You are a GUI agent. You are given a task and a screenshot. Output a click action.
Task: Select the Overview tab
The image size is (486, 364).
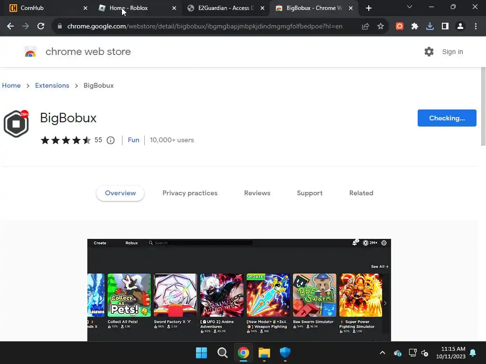click(120, 193)
